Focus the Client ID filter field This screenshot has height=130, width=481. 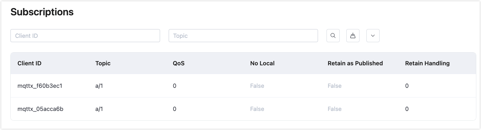[x=85, y=36]
